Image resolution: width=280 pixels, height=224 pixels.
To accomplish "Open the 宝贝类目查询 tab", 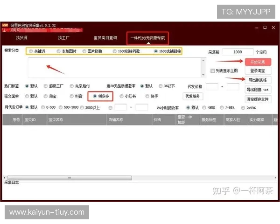I will click(x=105, y=38).
